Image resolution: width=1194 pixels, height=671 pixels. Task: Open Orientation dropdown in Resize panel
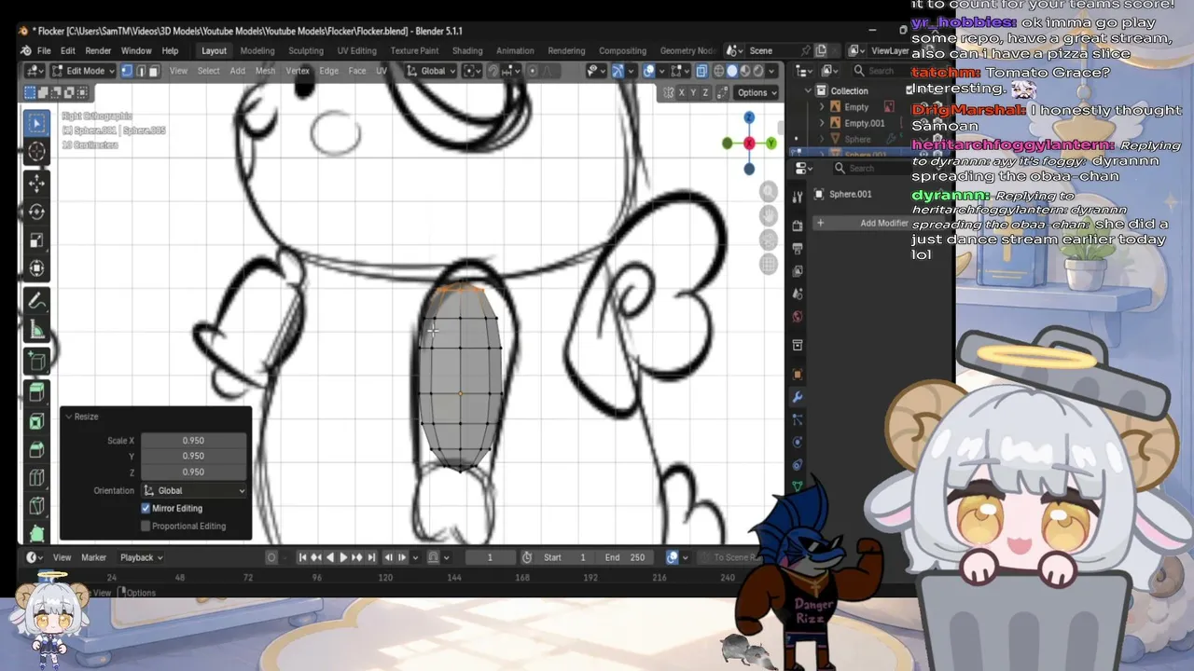194,490
